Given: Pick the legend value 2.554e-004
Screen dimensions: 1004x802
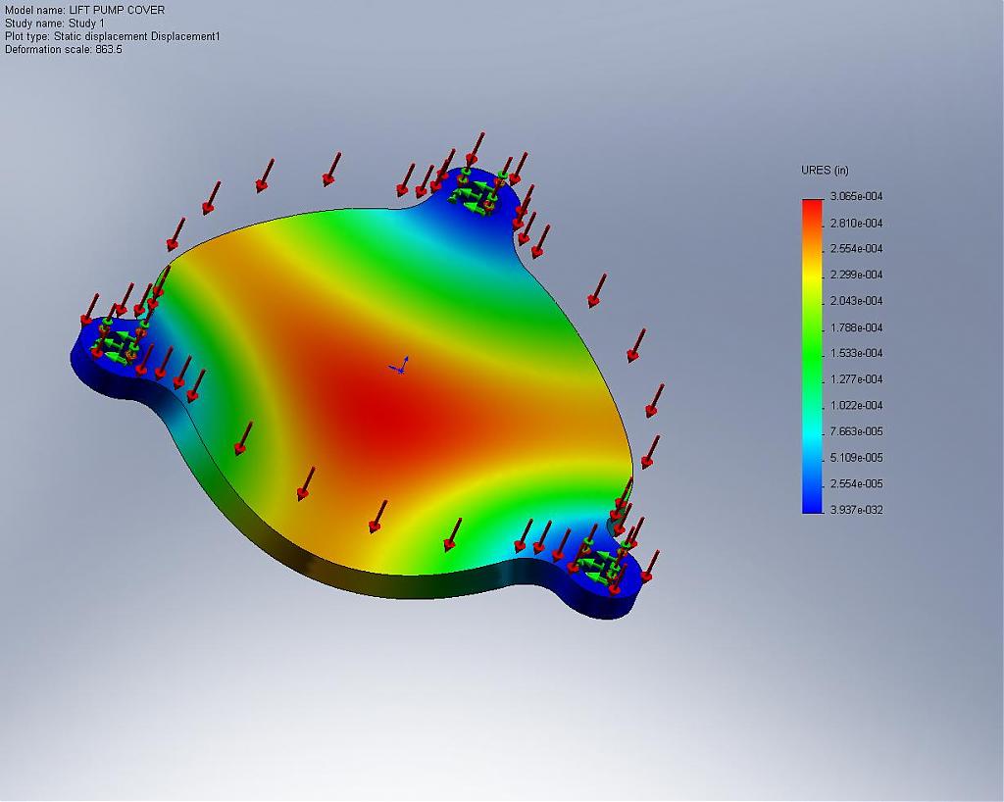Looking at the screenshot, I should [x=856, y=249].
